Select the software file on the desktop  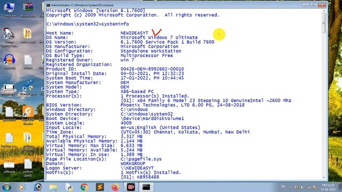(9, 167)
